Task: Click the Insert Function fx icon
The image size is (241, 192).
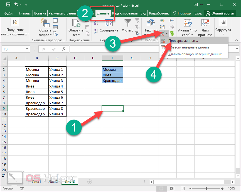Action: coord(64,49)
